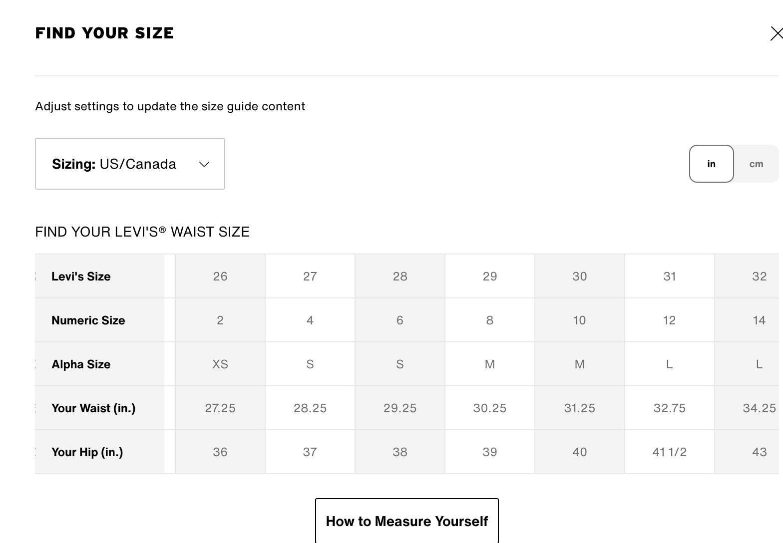This screenshot has height=543, width=783.
Task: Select the Levi's Size row header
Action: coord(81,276)
